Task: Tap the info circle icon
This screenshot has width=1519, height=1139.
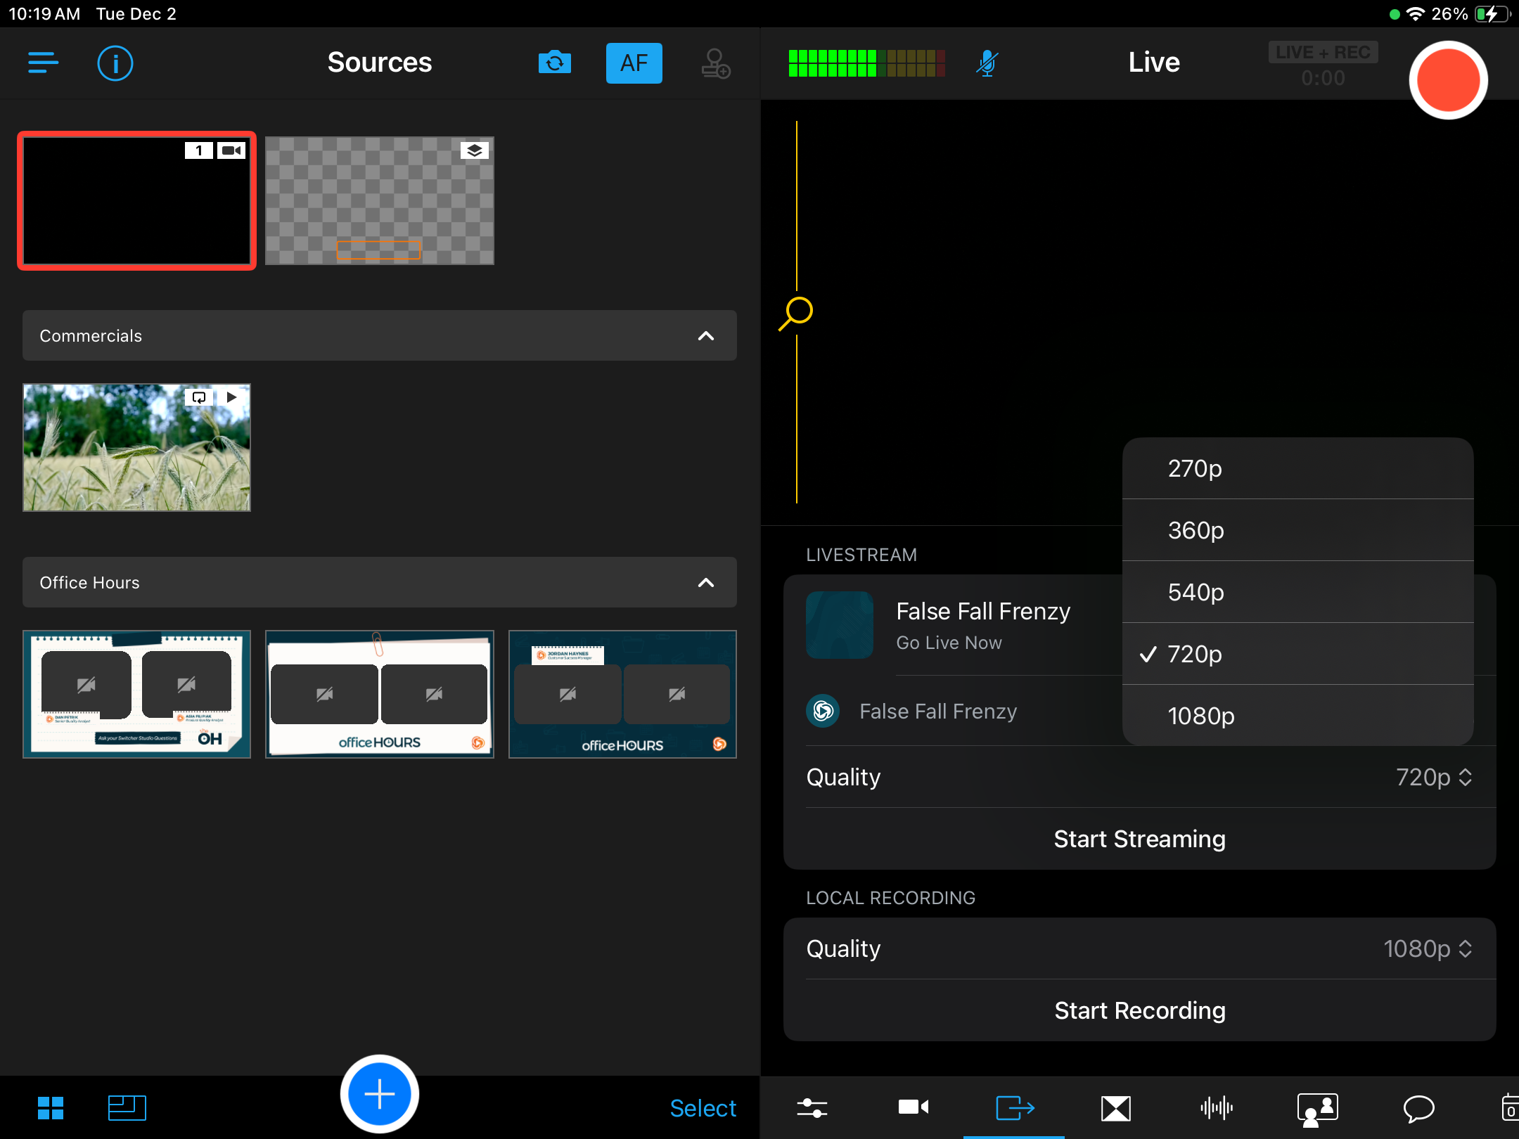Action: [x=115, y=63]
